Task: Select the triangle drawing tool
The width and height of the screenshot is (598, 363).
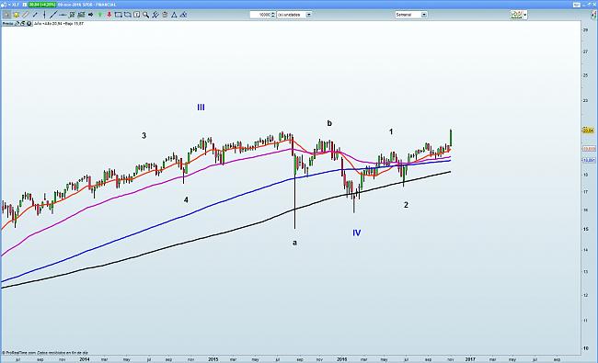Action: (174, 15)
